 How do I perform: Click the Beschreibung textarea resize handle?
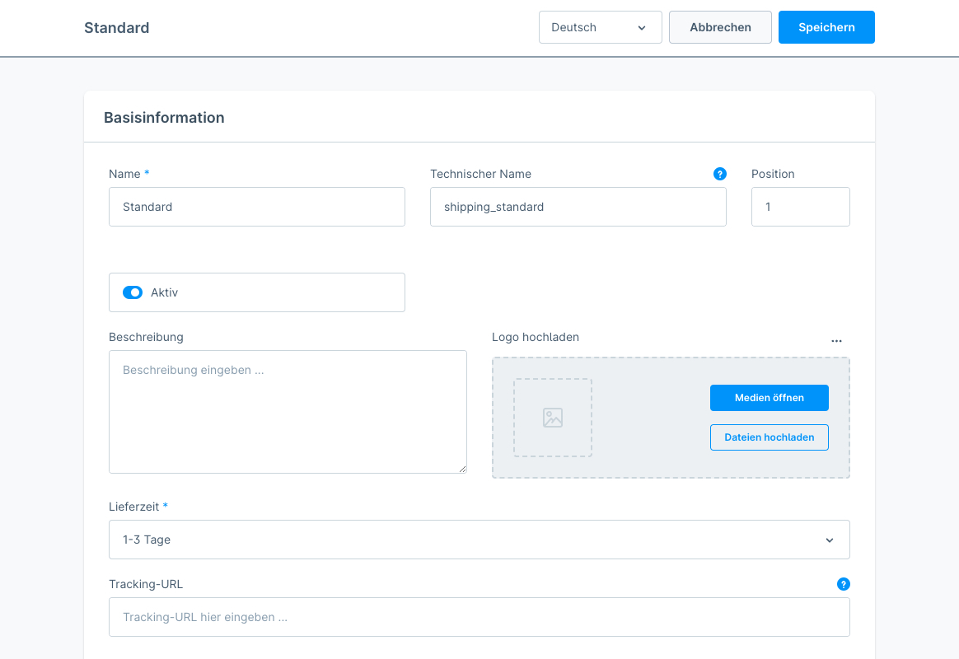(462, 468)
